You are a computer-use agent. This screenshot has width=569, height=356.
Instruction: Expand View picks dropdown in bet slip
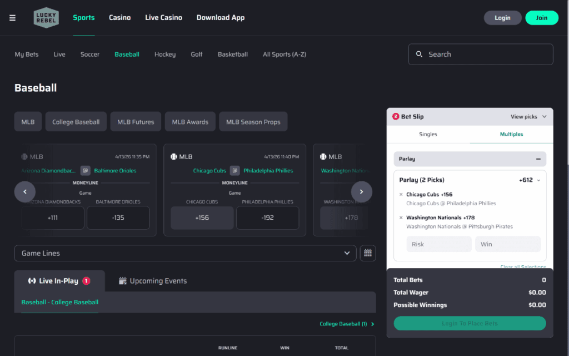(x=528, y=117)
